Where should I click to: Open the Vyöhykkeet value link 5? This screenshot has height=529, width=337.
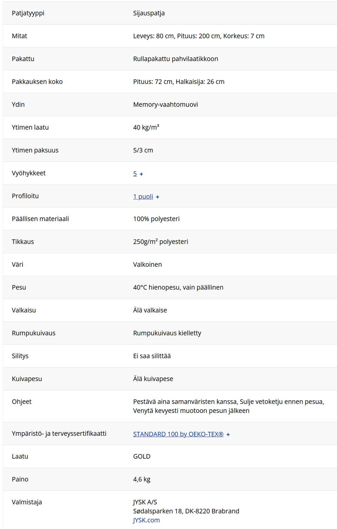pos(135,174)
